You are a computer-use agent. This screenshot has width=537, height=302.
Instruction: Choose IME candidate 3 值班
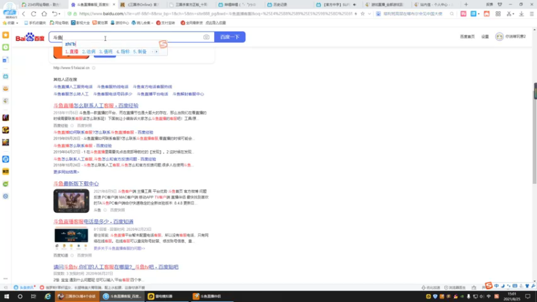click(x=106, y=52)
